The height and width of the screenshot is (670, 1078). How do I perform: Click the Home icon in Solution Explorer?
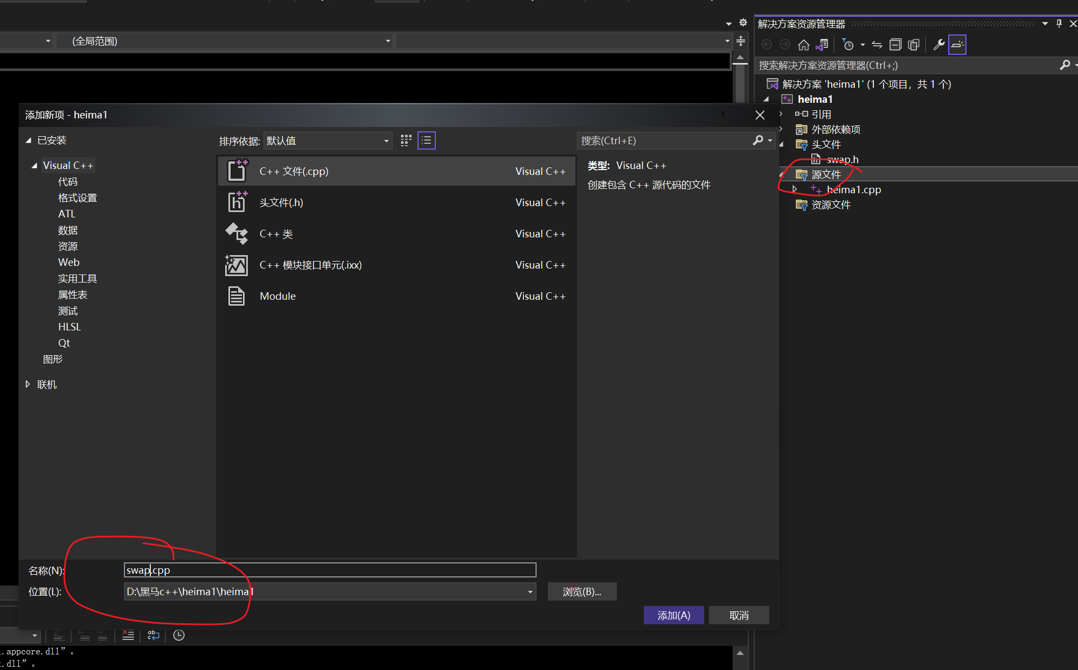tap(803, 45)
